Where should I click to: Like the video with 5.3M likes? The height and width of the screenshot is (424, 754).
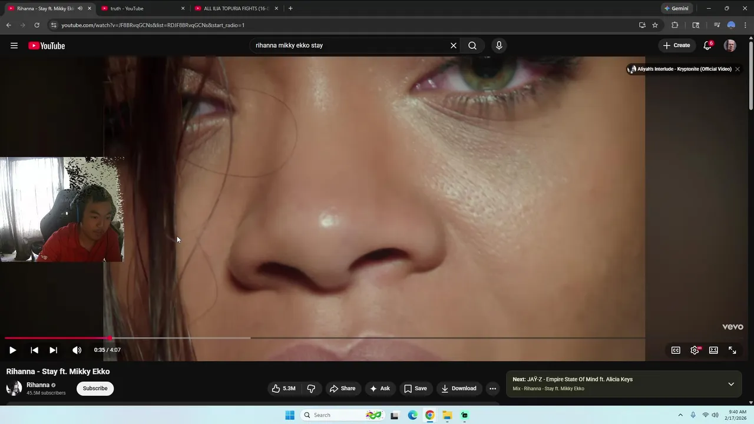[283, 388]
